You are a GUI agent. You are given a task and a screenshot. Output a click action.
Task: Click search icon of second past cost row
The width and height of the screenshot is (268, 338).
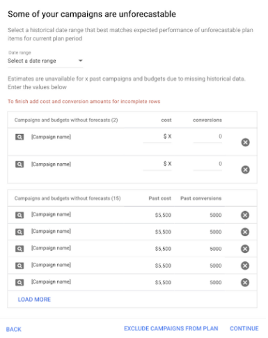coord(19,232)
